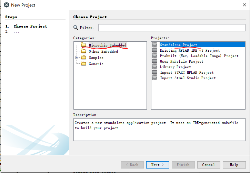Viewport: 250px width, 173px height.
Task: Click the Cancel button
Action: pos(209,165)
